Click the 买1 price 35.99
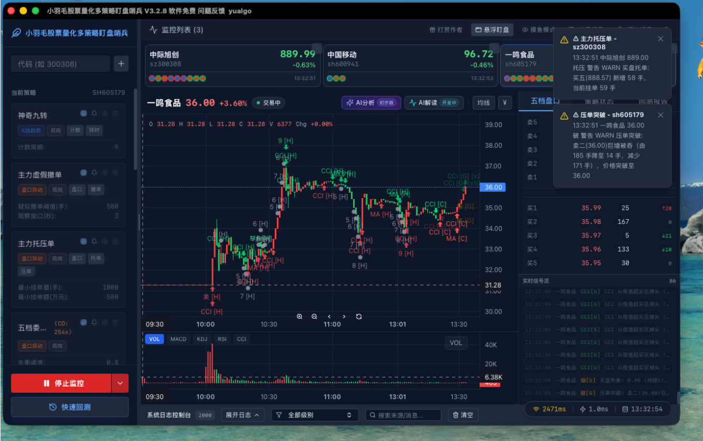The image size is (703, 441). coord(591,208)
